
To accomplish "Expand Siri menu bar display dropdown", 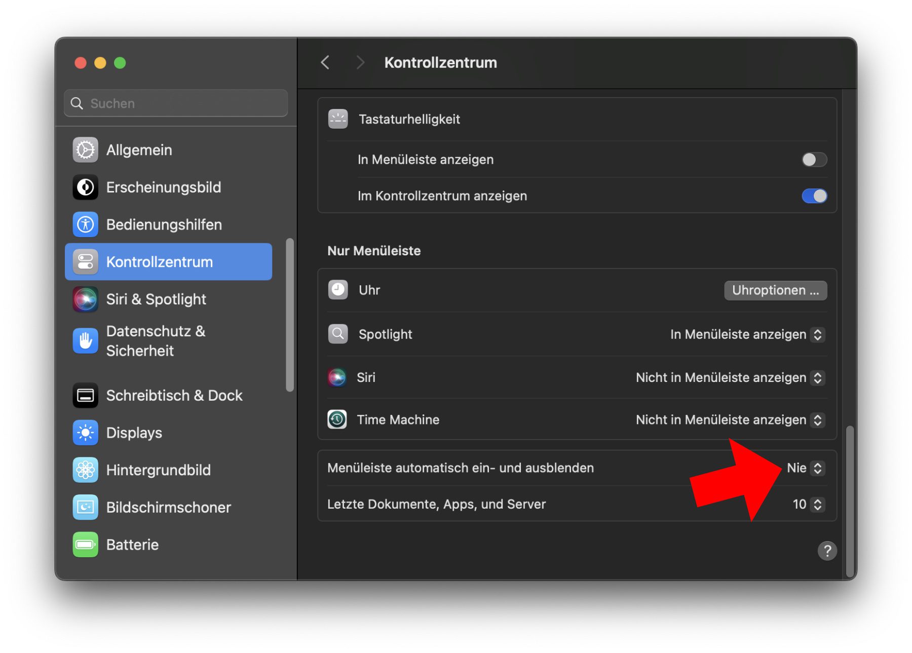I will pos(730,378).
